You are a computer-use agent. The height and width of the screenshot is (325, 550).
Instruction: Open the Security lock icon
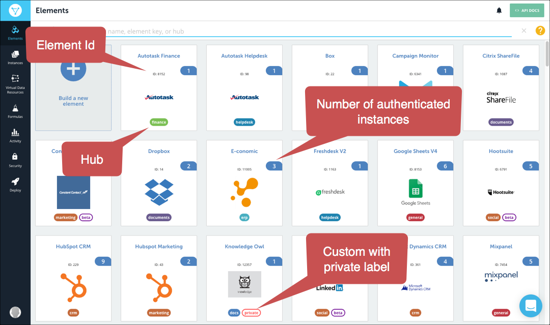pos(15,160)
